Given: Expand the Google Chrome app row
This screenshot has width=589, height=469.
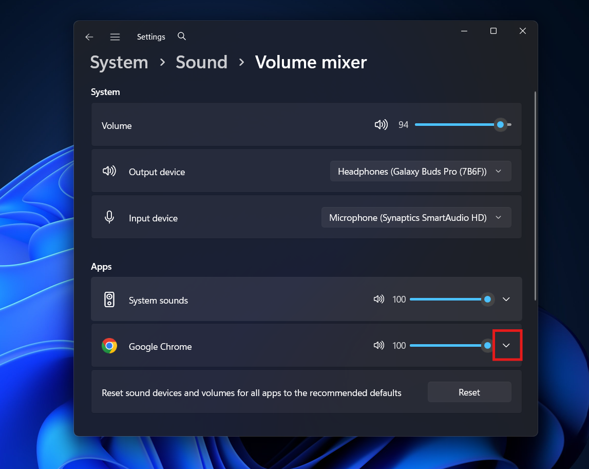Looking at the screenshot, I should click(506, 345).
